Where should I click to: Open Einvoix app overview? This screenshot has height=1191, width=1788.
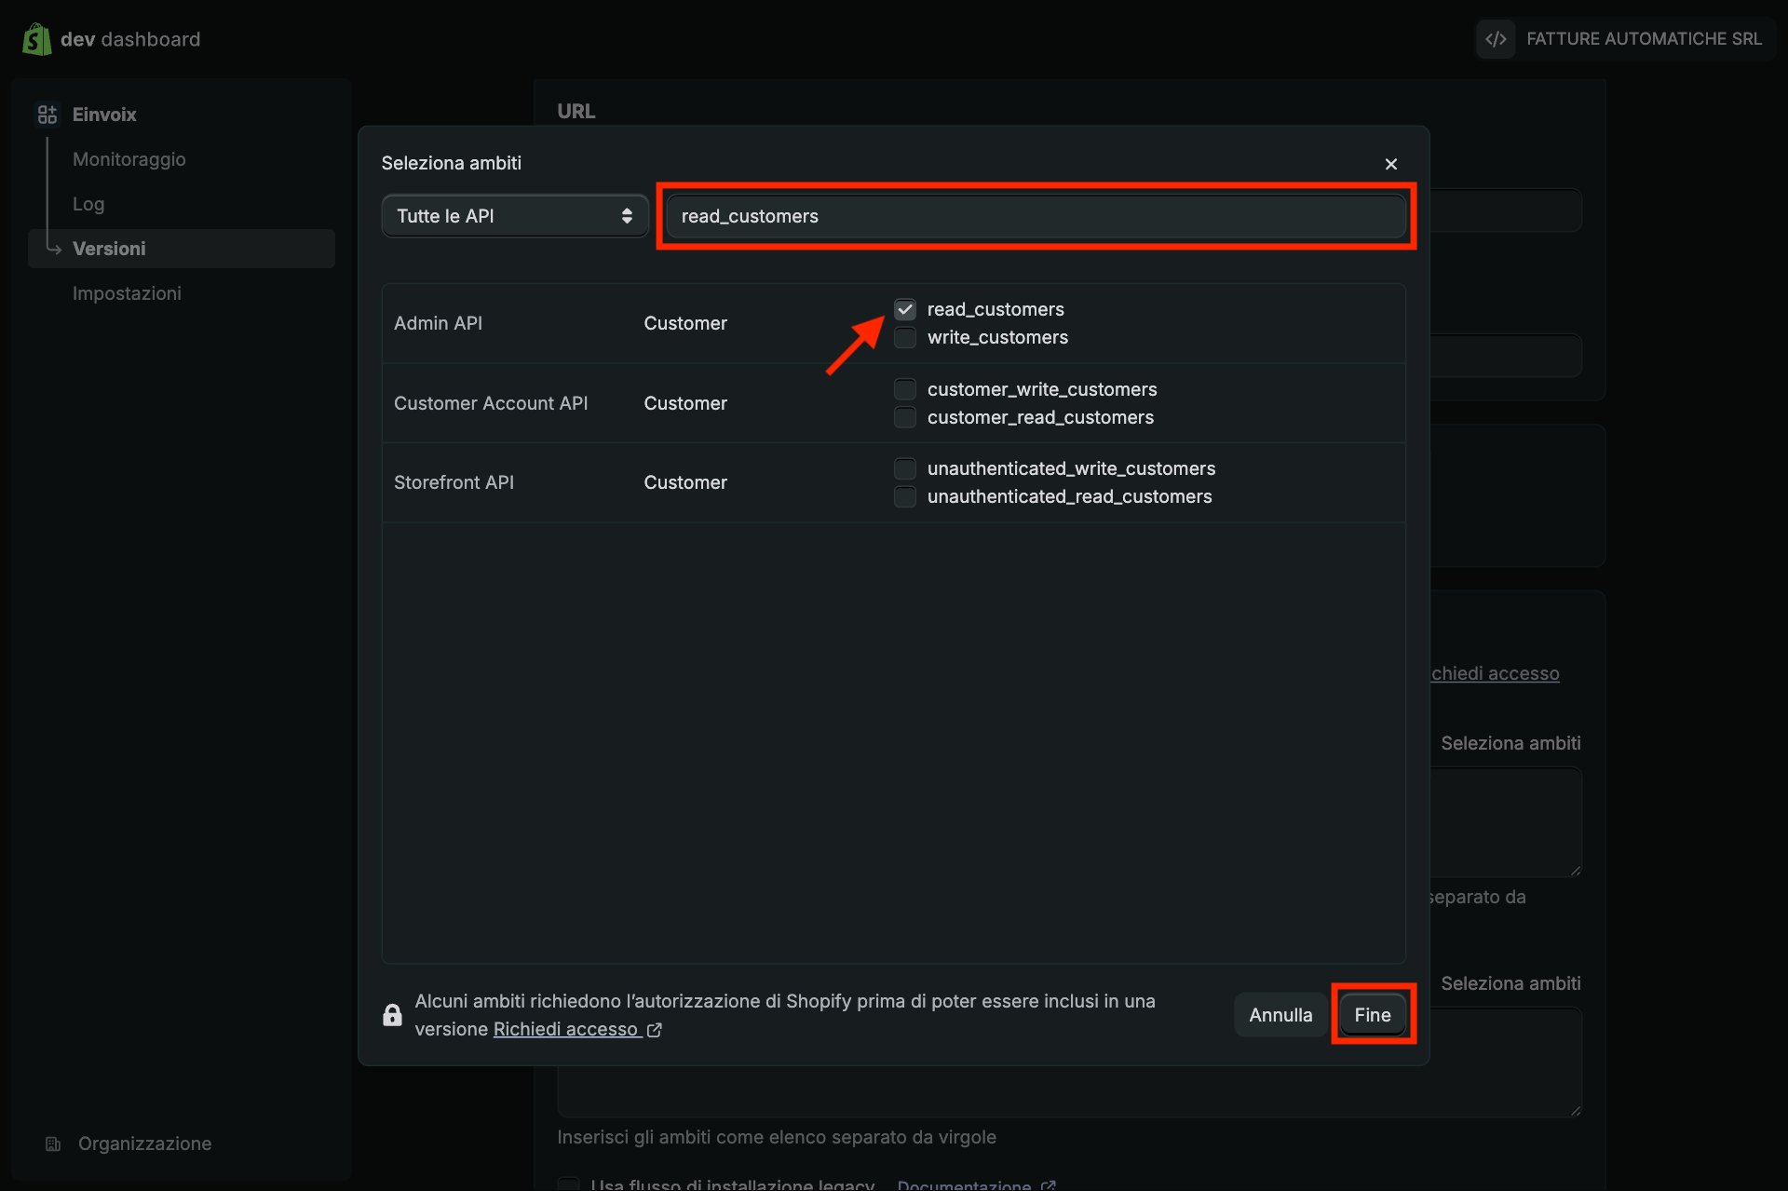tap(104, 115)
